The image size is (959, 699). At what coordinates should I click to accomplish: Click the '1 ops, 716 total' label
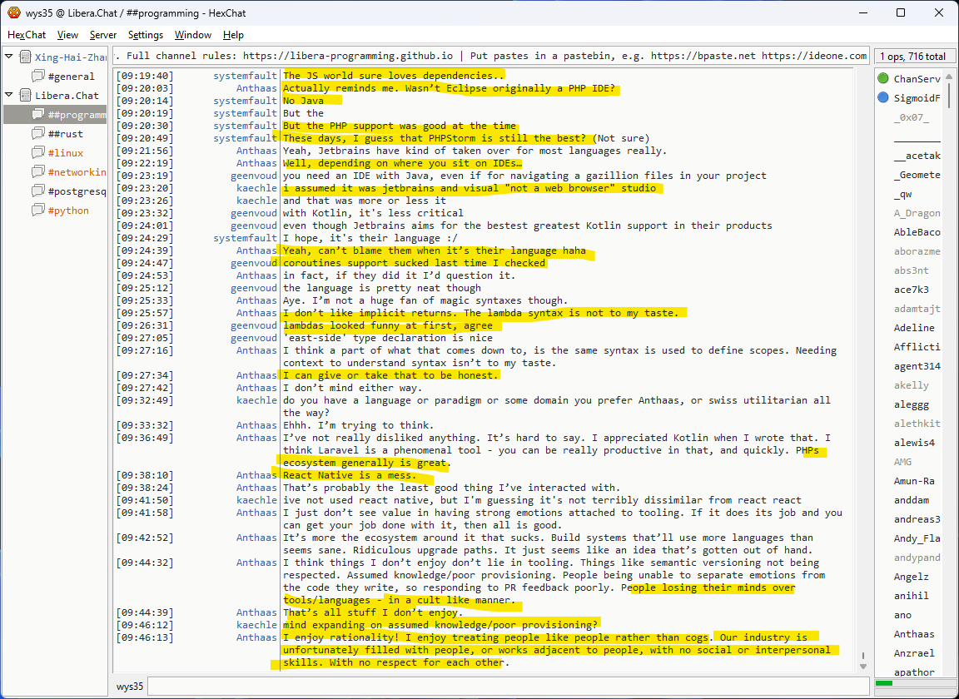[913, 57]
